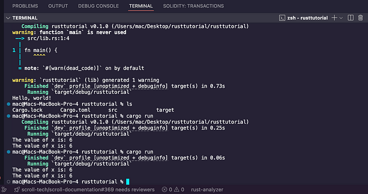Open warnings count in status bar
This screenshot has width=368, height=194.
[x=179, y=190]
